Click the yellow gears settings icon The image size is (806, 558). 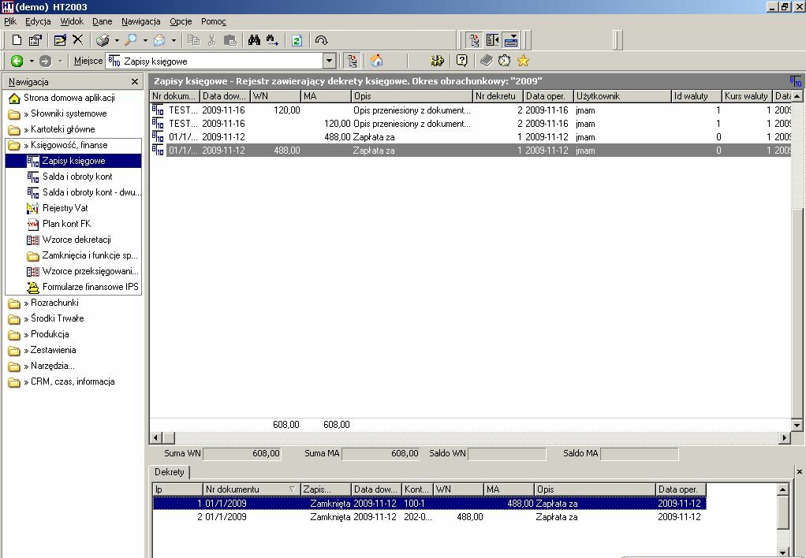coord(437,61)
